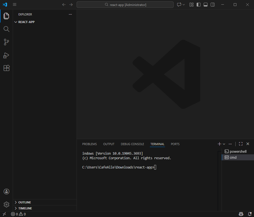Toggle the primary side bar visibility
254x217 pixels.
coord(199,5)
